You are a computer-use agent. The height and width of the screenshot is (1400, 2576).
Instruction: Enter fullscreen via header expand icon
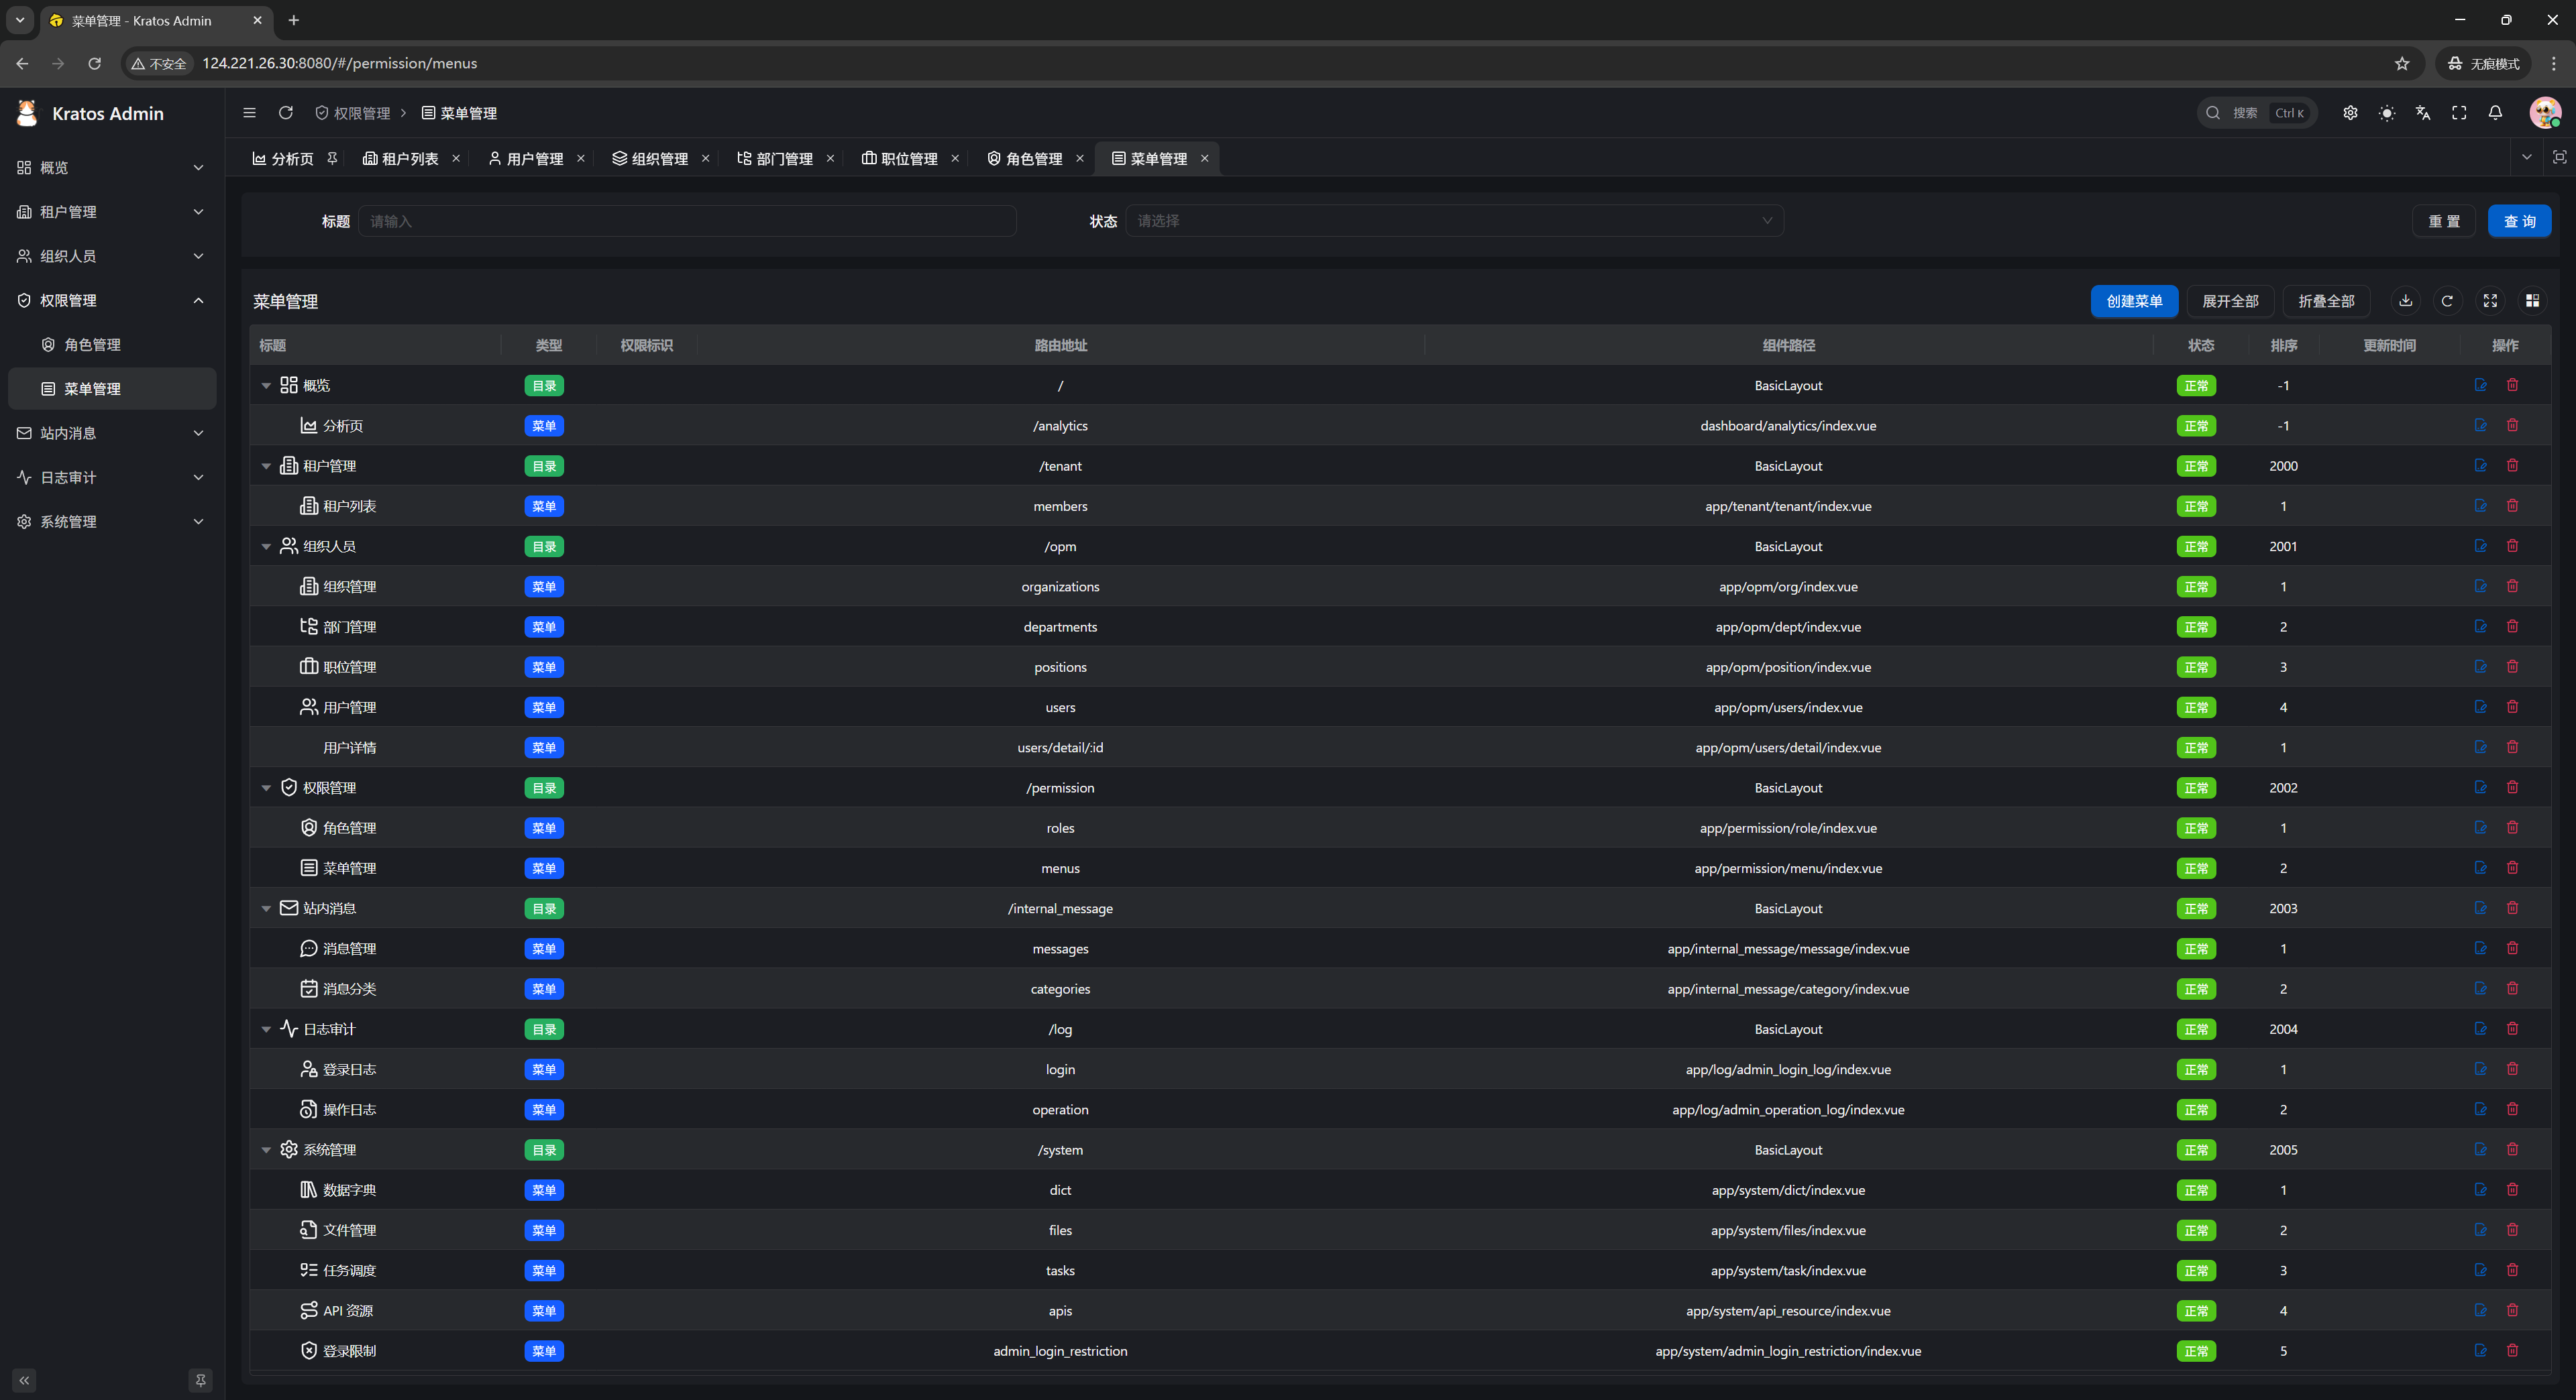click(x=2459, y=113)
